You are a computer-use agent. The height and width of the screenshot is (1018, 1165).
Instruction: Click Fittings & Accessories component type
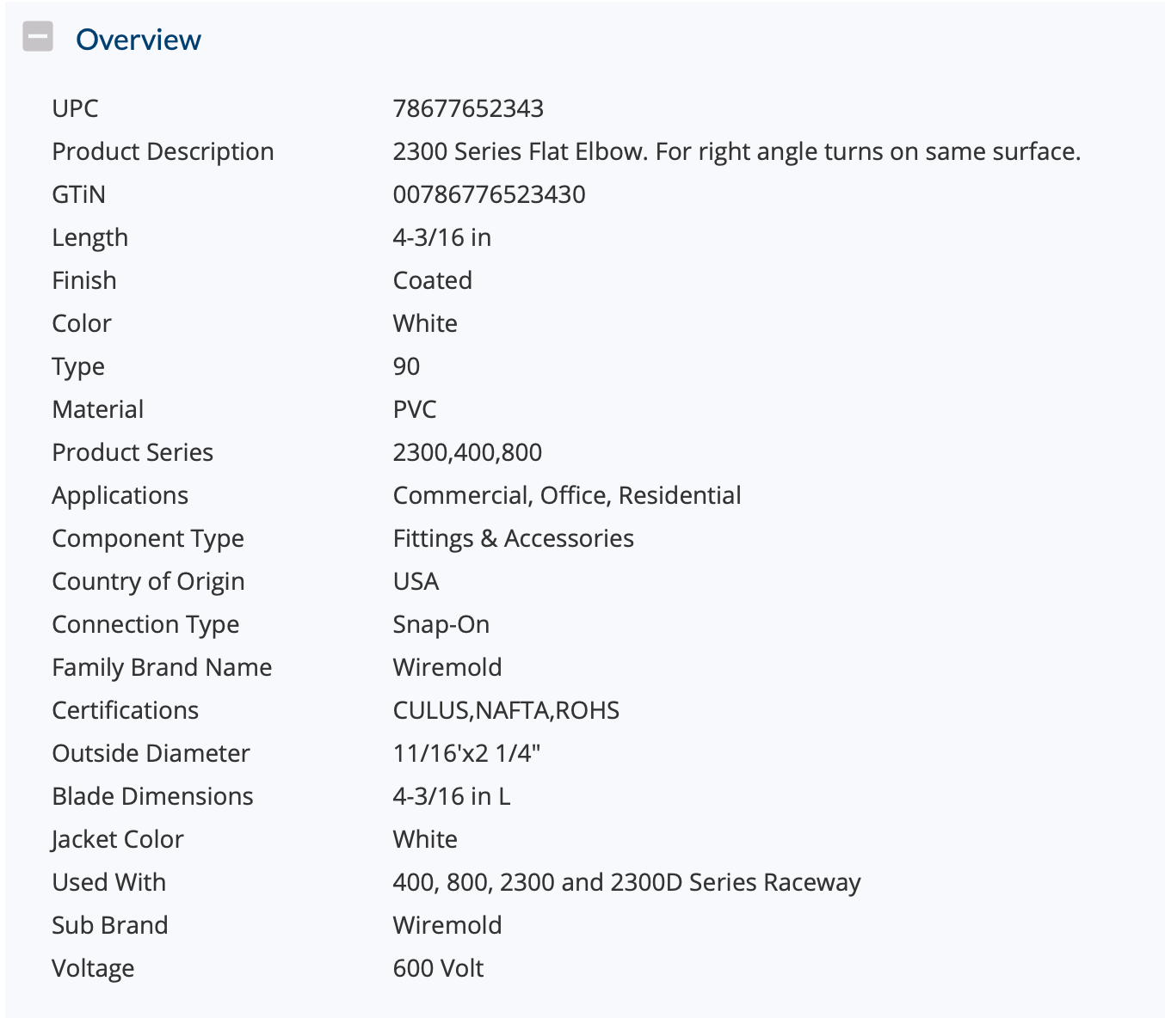(514, 538)
